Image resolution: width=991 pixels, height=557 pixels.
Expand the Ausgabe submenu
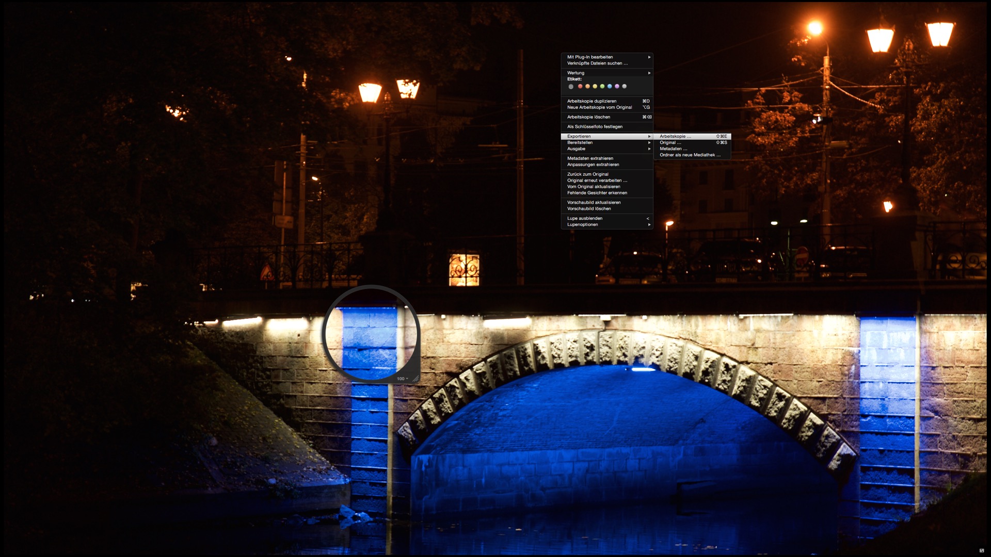[607, 149]
